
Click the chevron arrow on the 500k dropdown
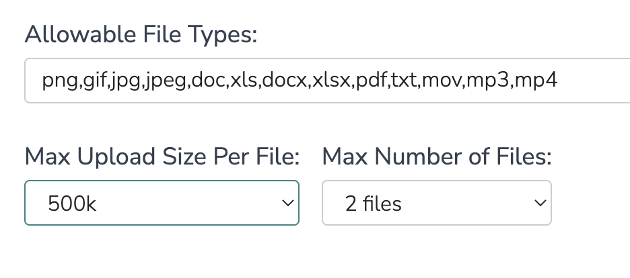point(287,203)
